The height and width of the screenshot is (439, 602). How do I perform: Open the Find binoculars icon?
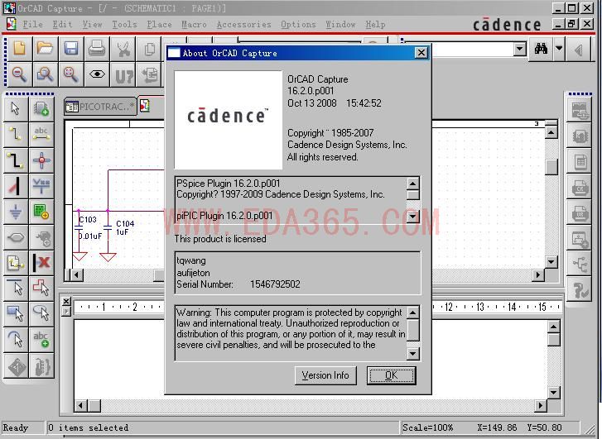coord(541,49)
